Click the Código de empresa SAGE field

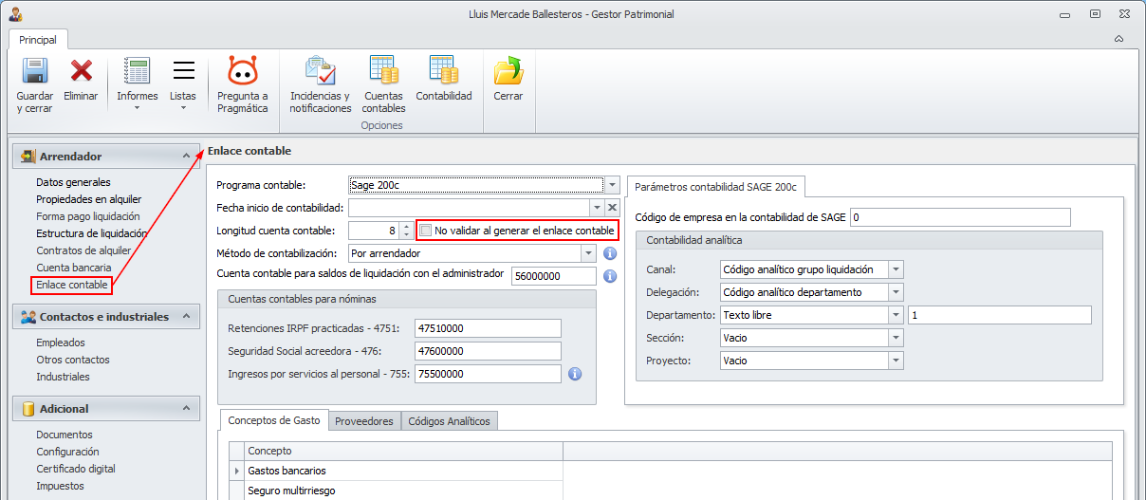960,217
